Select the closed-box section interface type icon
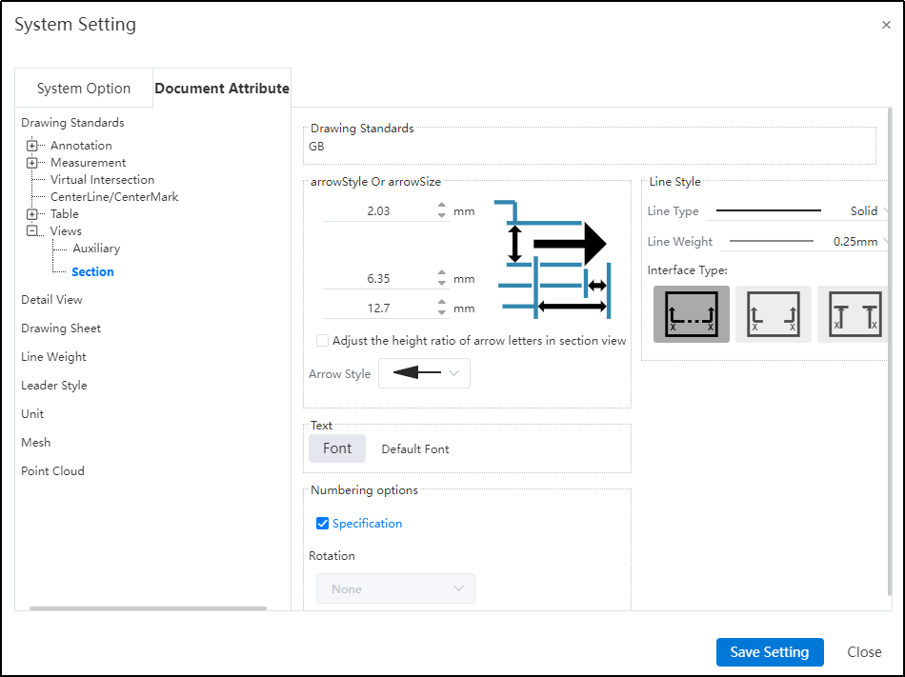Image resolution: width=905 pixels, height=677 pixels. click(691, 314)
